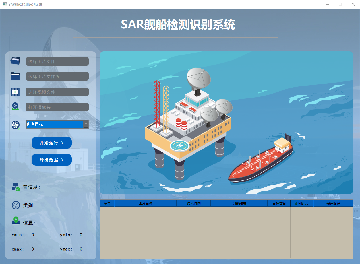This screenshot has width=360, height=264.
Task: Click the app icon in the title bar
Action: (5, 4)
